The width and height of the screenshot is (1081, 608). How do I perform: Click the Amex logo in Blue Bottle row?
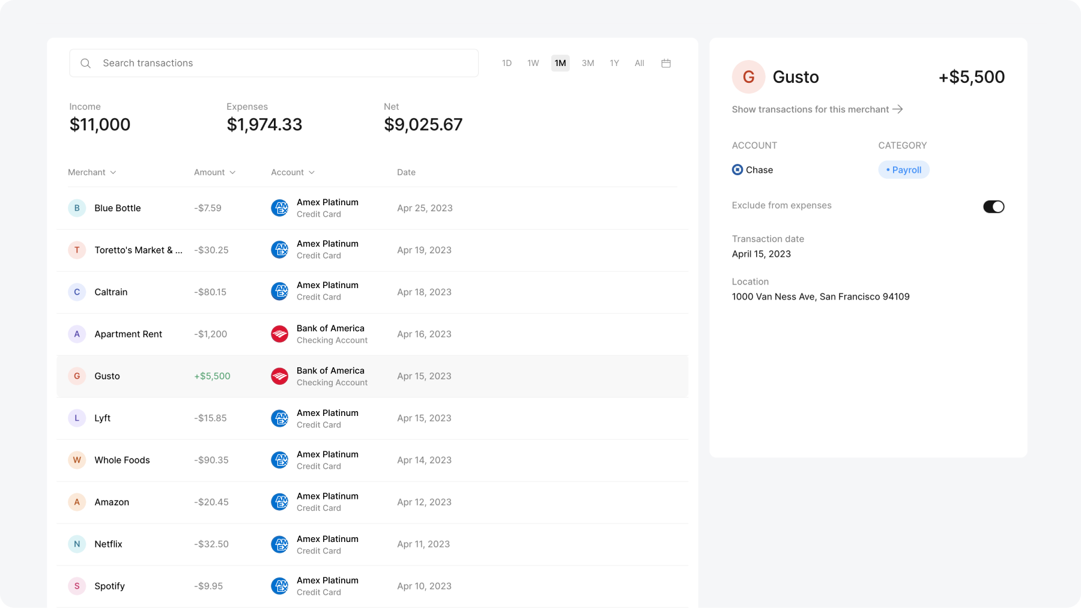[x=280, y=208]
